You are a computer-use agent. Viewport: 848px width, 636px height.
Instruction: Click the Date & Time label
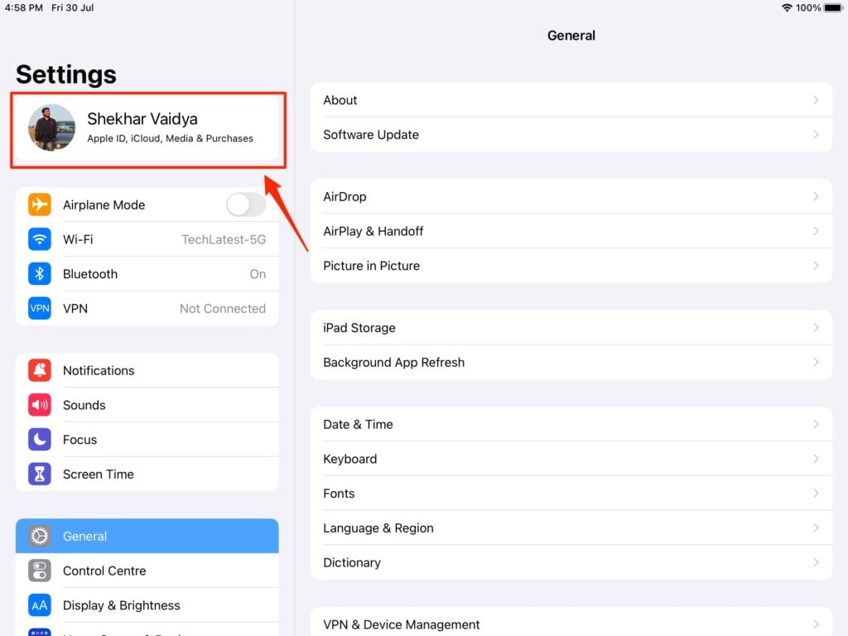coord(358,425)
